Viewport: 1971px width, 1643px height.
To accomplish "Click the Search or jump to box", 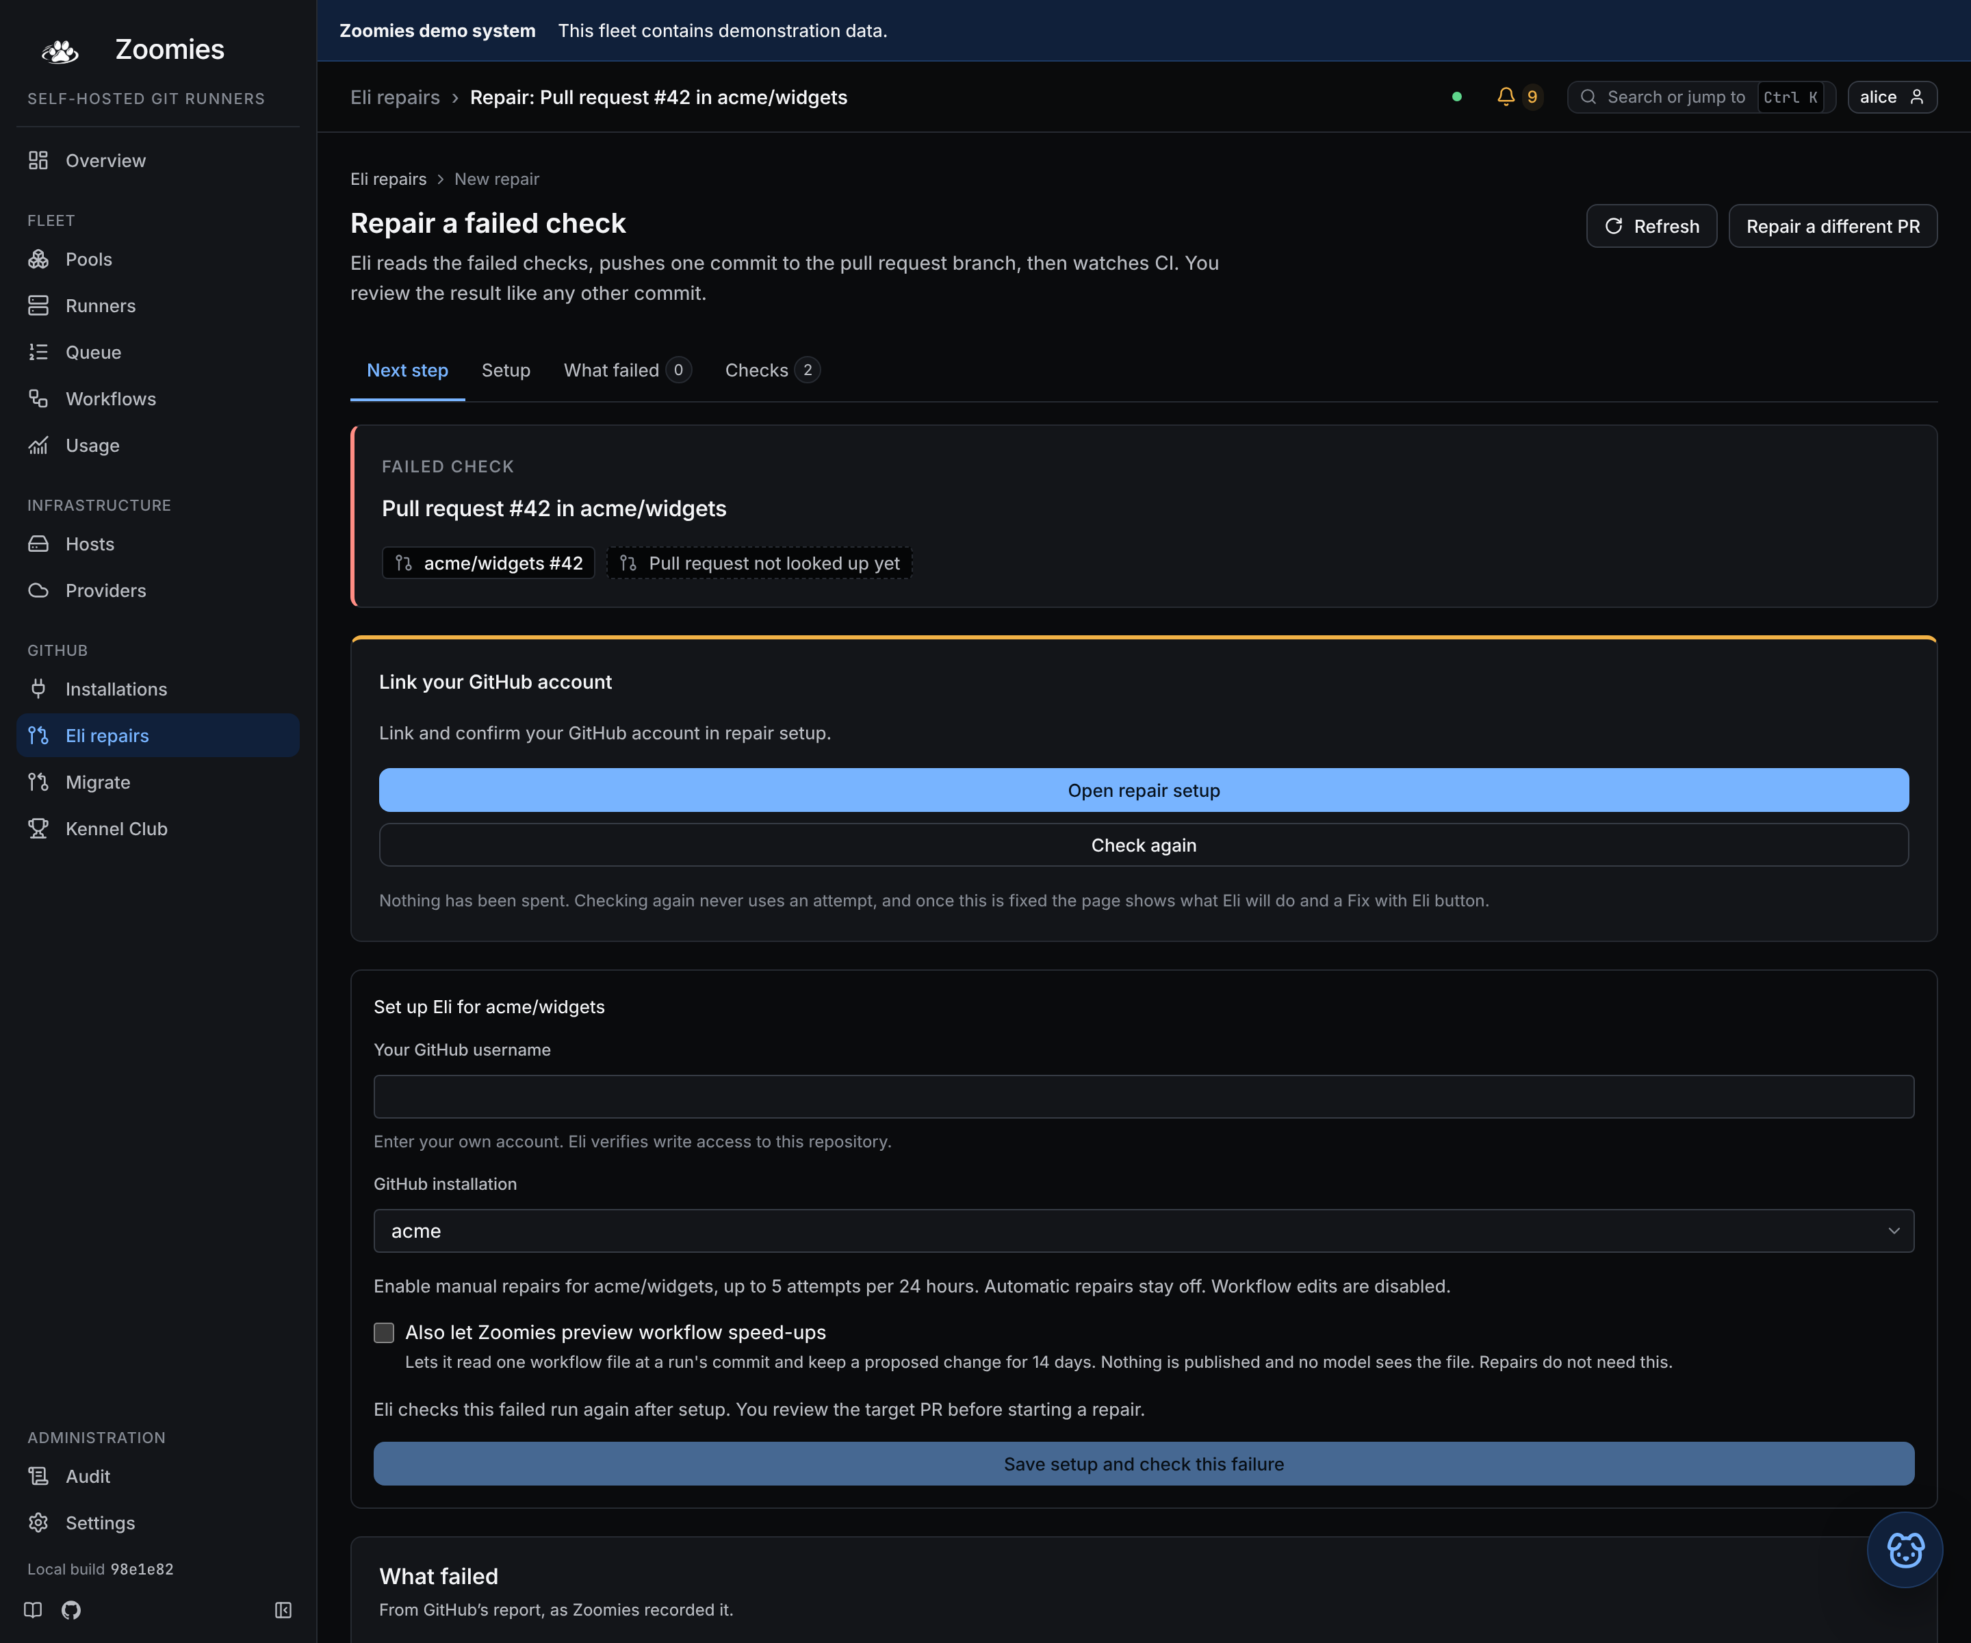I will [x=1701, y=97].
